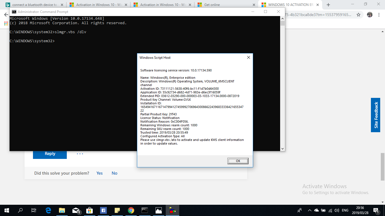Click the ENG input language indicator
This screenshot has height=216, width=385.
pyautogui.click(x=345, y=210)
